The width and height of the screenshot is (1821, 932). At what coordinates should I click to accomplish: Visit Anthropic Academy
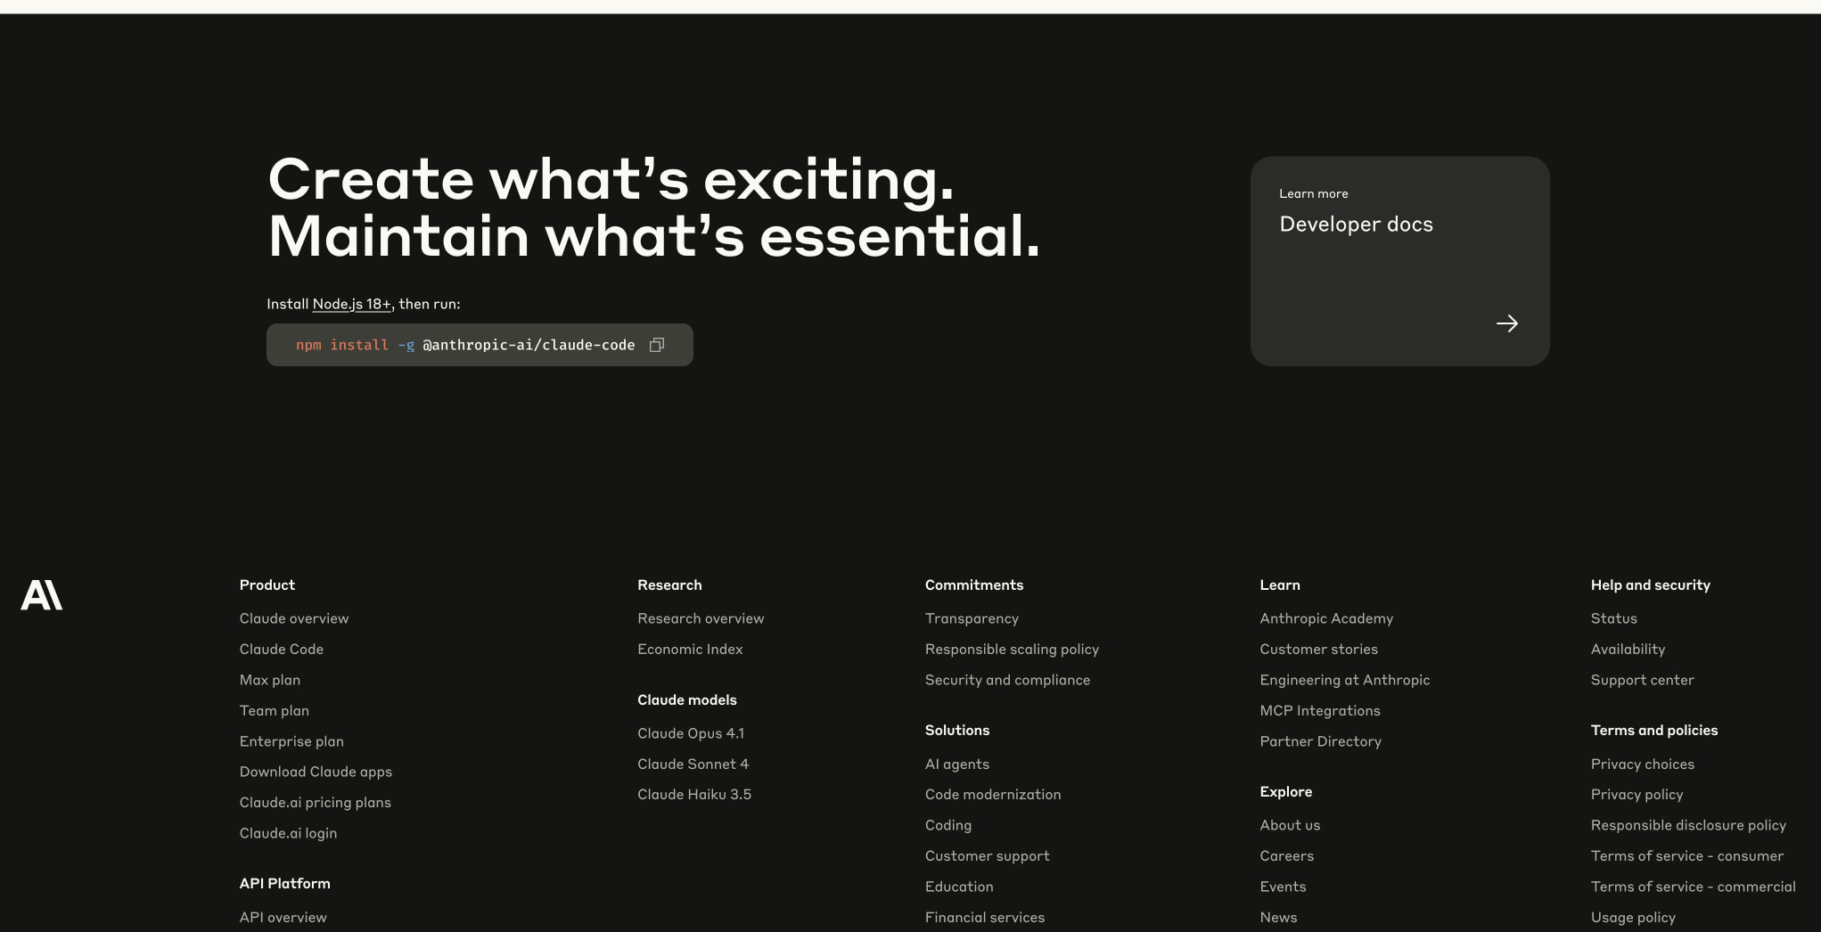(x=1326, y=618)
